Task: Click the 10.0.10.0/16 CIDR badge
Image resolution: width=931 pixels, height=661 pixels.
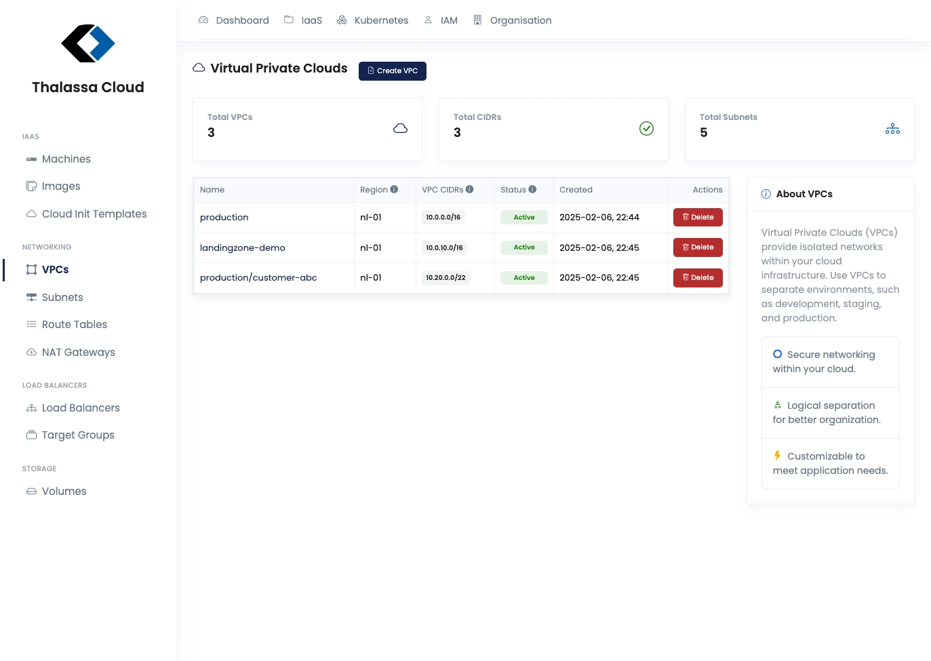Action: click(x=444, y=248)
